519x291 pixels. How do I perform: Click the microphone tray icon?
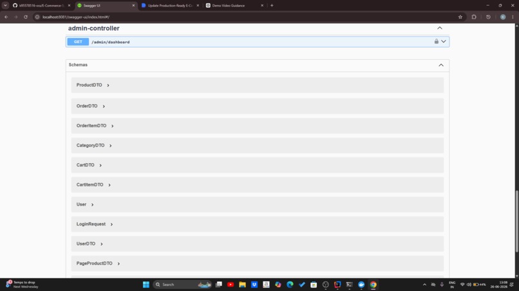pos(442,285)
